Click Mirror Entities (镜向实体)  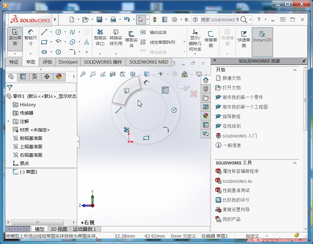coord(153,32)
